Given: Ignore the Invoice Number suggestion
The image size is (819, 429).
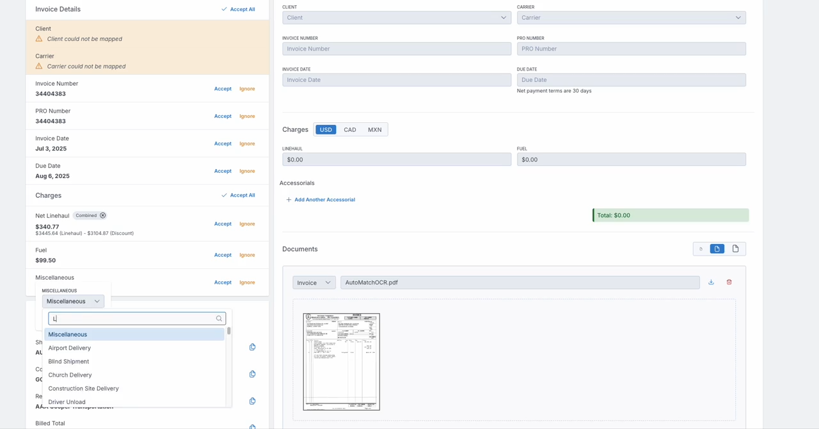Looking at the screenshot, I should (247, 89).
